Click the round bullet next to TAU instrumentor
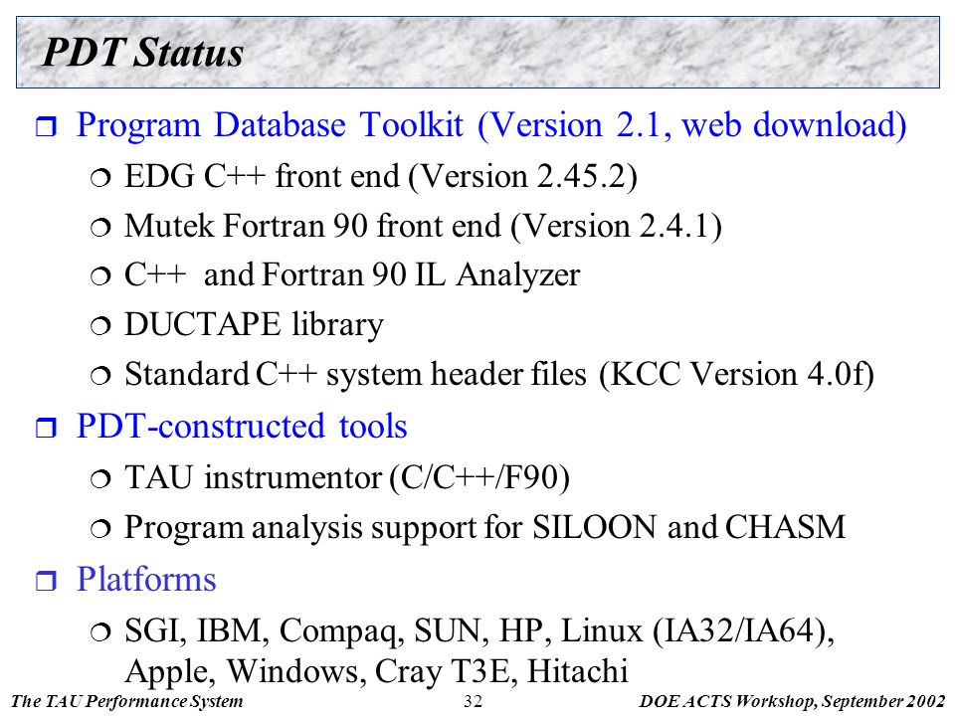Image resolution: width=955 pixels, height=716 pixels. pyautogui.click(x=100, y=479)
